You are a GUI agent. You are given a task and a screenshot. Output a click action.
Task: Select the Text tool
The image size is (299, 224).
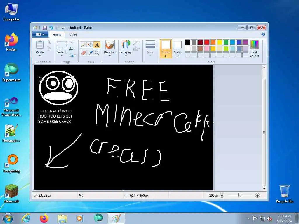tap(97, 45)
